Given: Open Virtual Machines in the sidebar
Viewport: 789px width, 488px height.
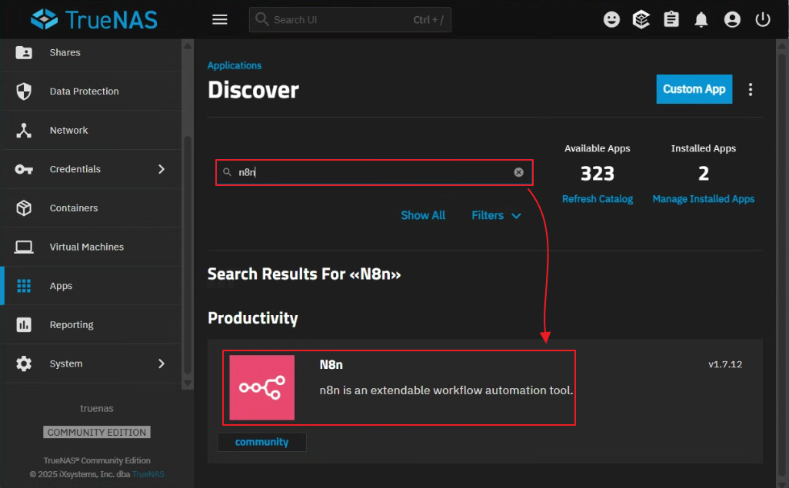Looking at the screenshot, I should tap(91, 247).
